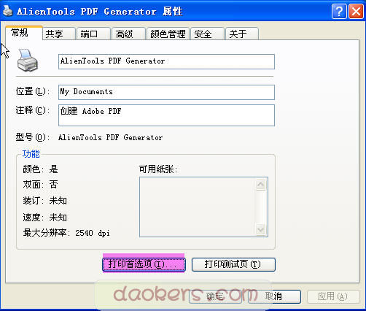Click the 位置 field containing My Documents
Image resolution: width=366 pixels, height=311 pixels.
pyautogui.click(x=166, y=92)
